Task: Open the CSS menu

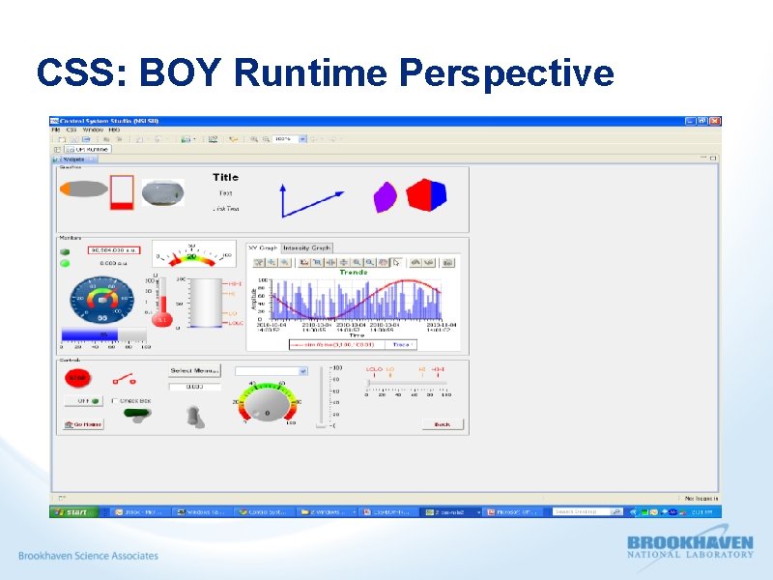Action: (72, 130)
